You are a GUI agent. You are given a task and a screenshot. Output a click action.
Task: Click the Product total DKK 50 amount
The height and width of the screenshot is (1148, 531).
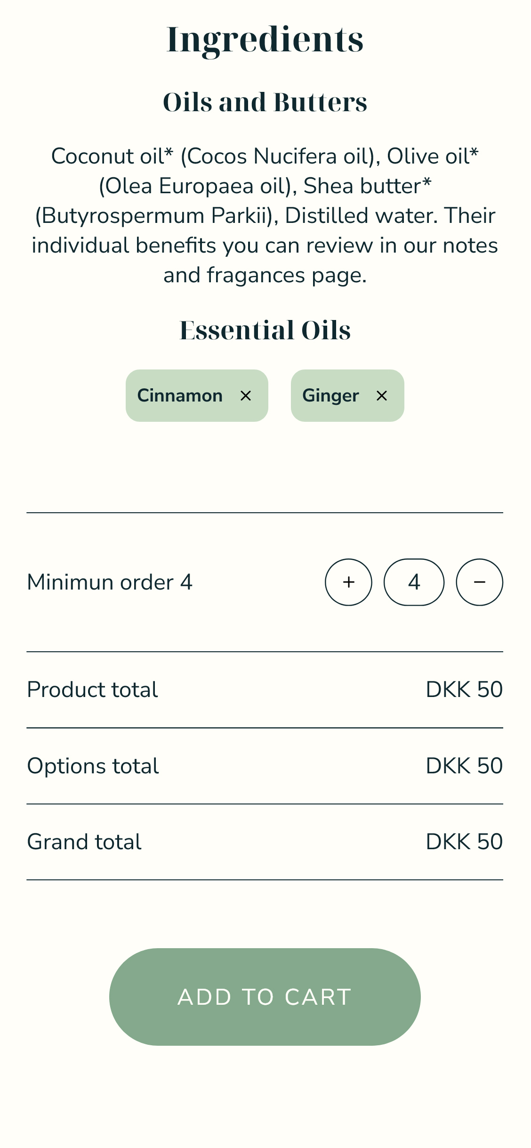pyautogui.click(x=464, y=690)
